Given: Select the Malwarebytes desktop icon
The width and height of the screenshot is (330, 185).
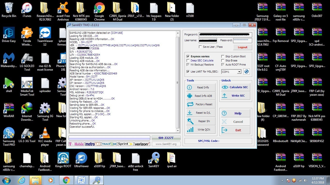Looking at the screenshot, I should (x=9, y=60).
